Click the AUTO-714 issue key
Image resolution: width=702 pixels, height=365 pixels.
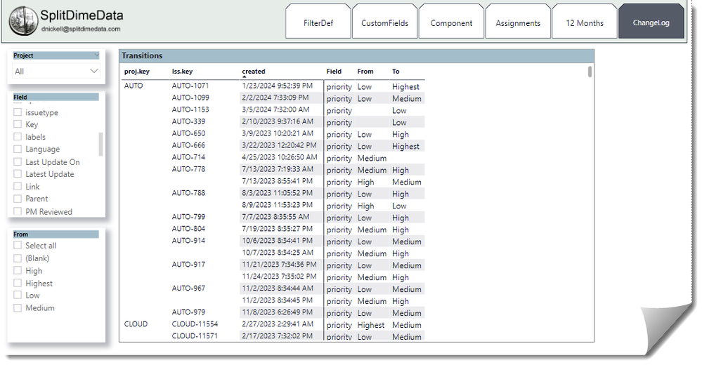point(188,157)
